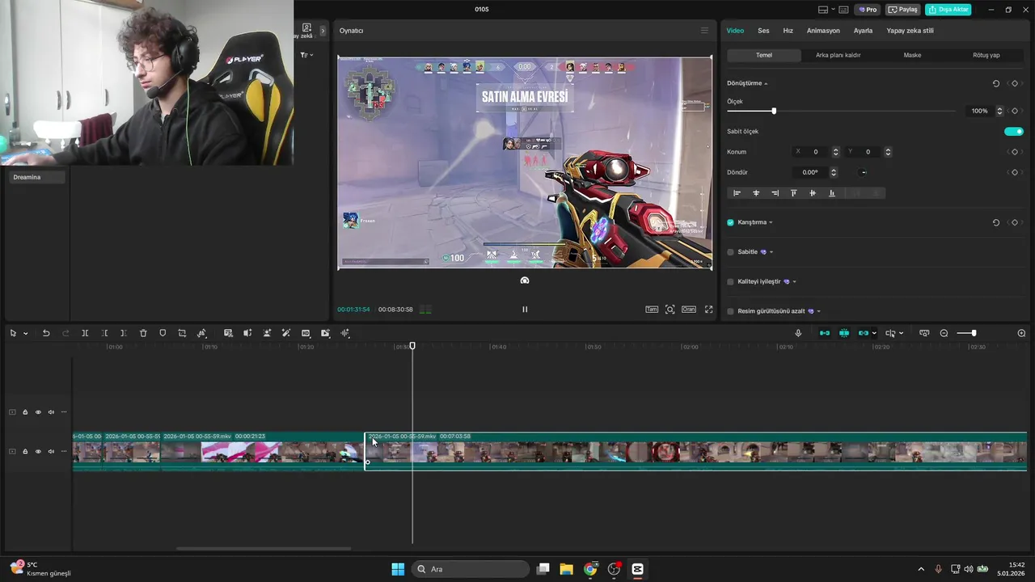Delete the selected clip with the trash icon
Viewport: 1035px width, 582px height.
143,333
